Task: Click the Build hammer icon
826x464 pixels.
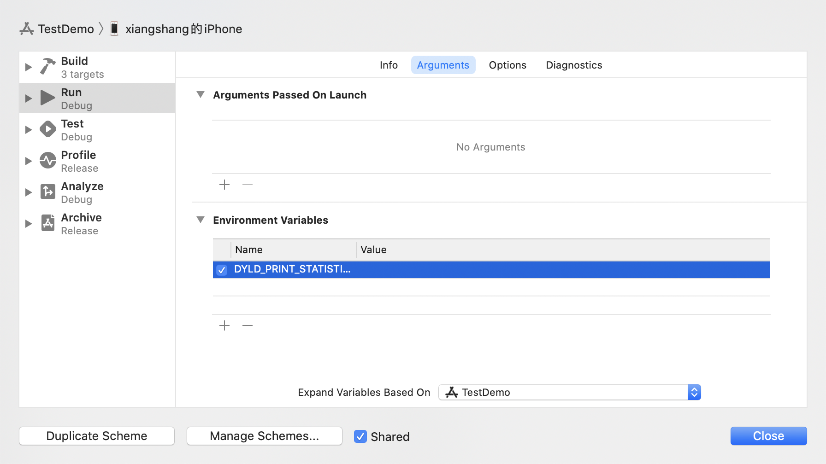Action: pyautogui.click(x=47, y=67)
